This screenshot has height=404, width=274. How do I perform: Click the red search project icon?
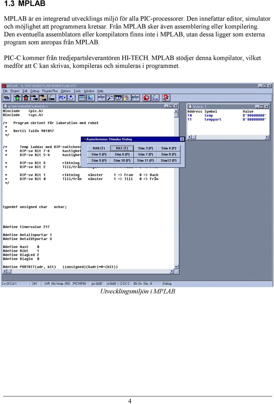click(x=146, y=98)
